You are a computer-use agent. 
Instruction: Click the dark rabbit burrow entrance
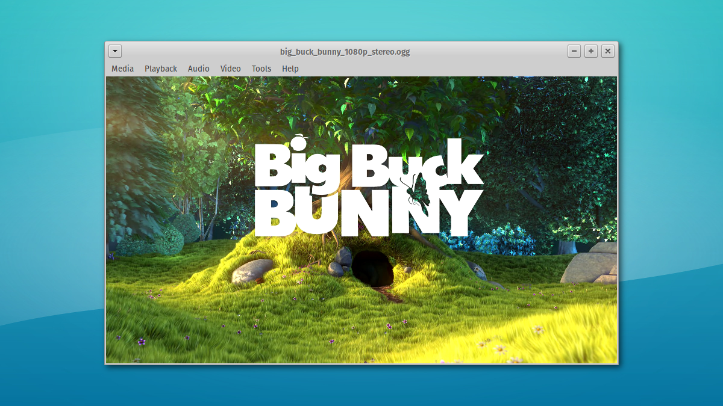(x=373, y=268)
